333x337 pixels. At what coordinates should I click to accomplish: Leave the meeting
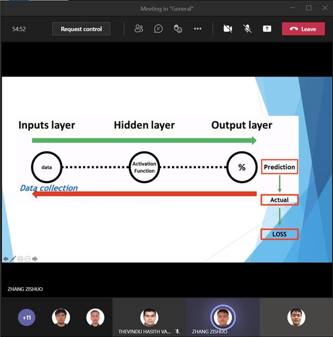pos(303,29)
